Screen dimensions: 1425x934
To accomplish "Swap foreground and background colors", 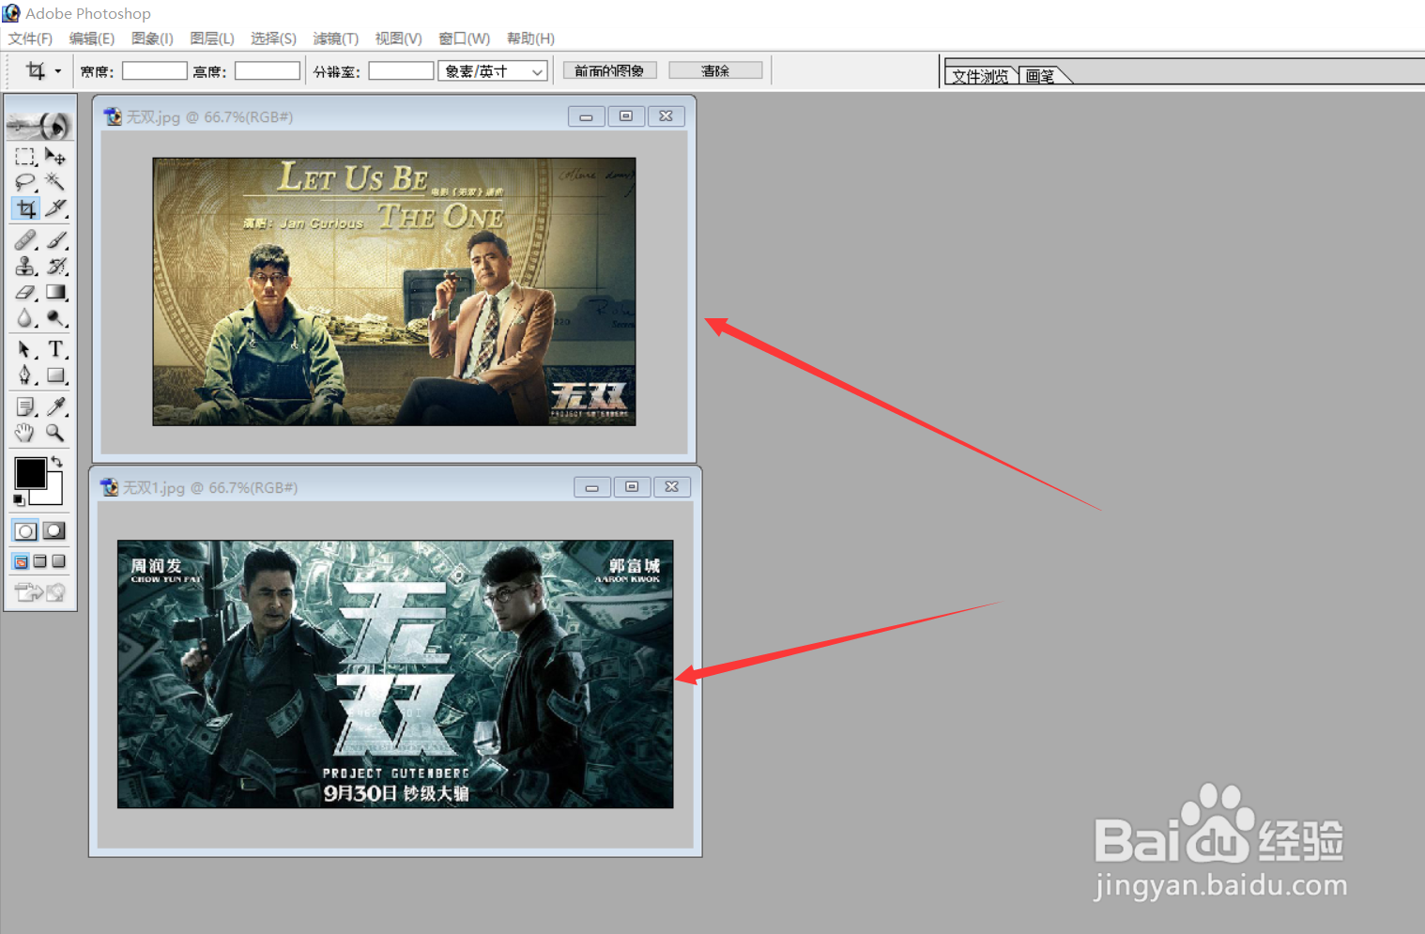I will 57,462.
